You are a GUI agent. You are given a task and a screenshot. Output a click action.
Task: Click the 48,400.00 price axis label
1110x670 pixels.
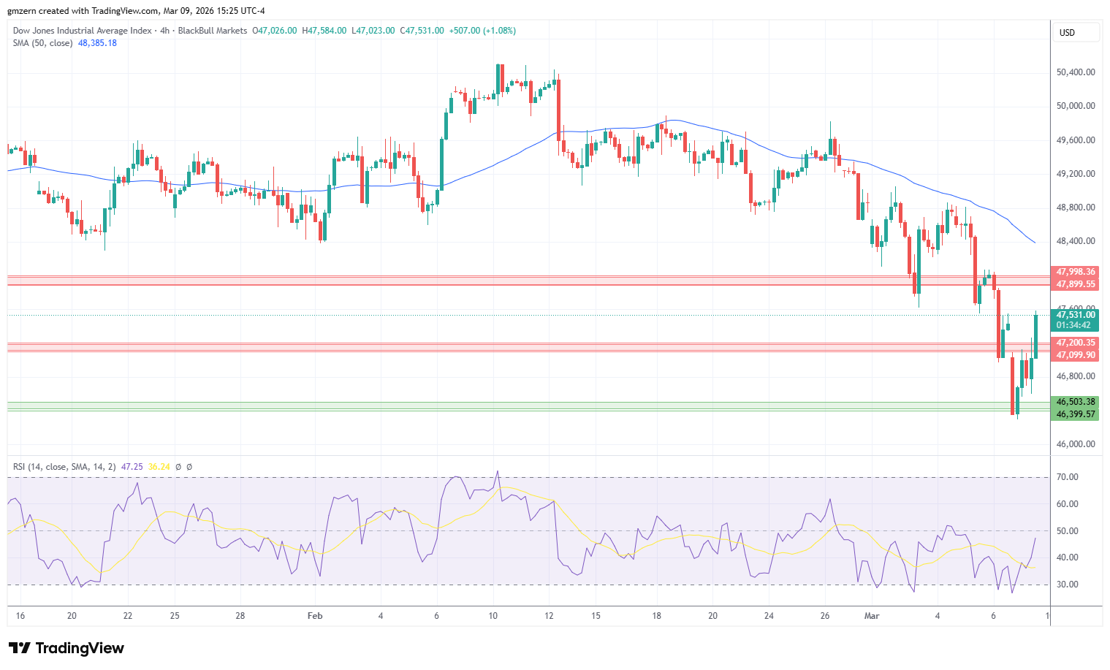point(1076,241)
